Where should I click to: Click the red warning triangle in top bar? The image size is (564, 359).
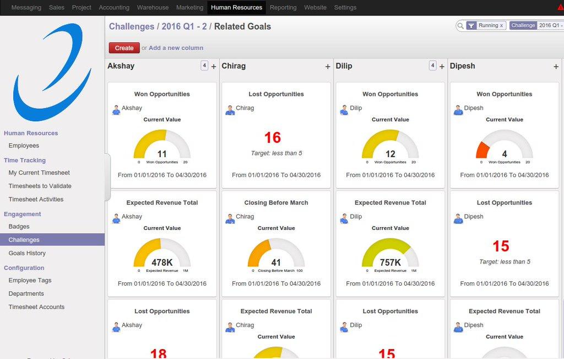[561, 7]
